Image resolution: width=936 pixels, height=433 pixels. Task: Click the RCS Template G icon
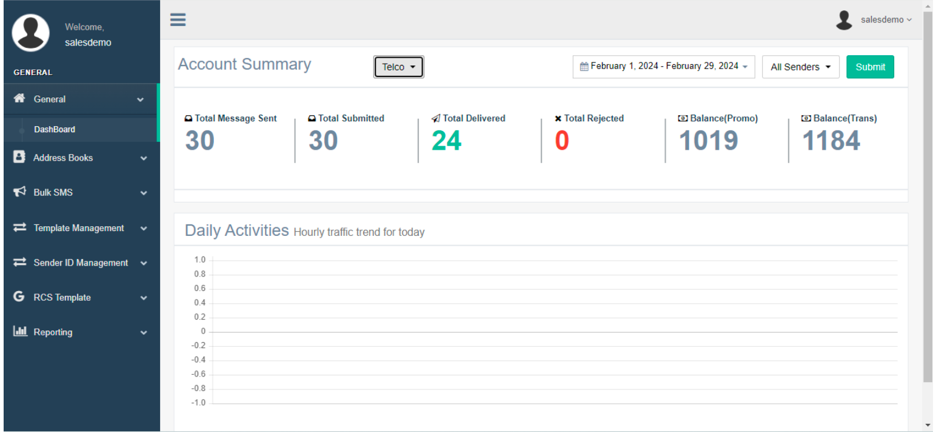pyautogui.click(x=19, y=297)
